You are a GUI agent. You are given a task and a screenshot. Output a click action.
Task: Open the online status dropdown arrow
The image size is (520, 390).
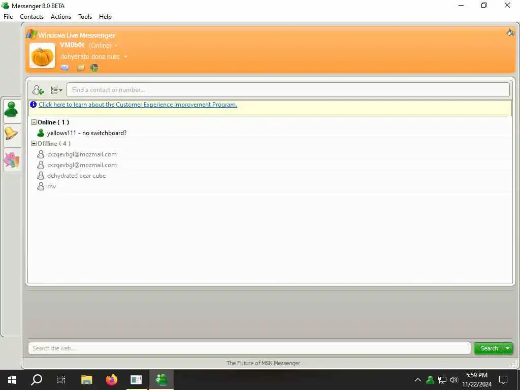click(116, 45)
